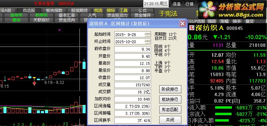The image size is (267, 126).
Task: Click the clock showing 21:20:15 周三
Action: pyautogui.click(x=155, y=4)
